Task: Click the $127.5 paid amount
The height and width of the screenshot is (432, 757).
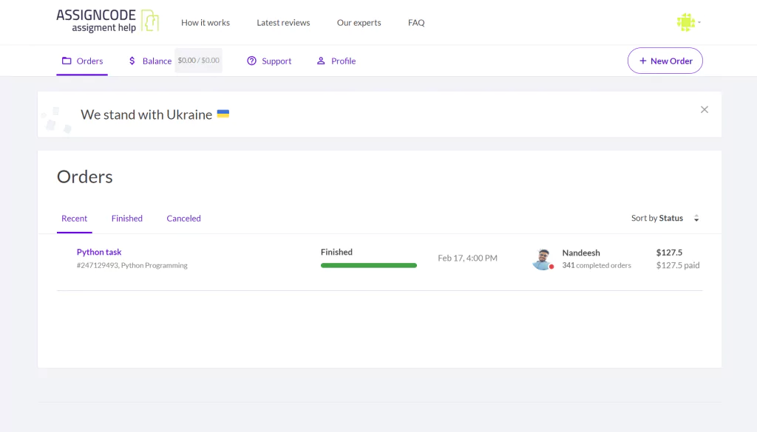Action: [678, 264]
